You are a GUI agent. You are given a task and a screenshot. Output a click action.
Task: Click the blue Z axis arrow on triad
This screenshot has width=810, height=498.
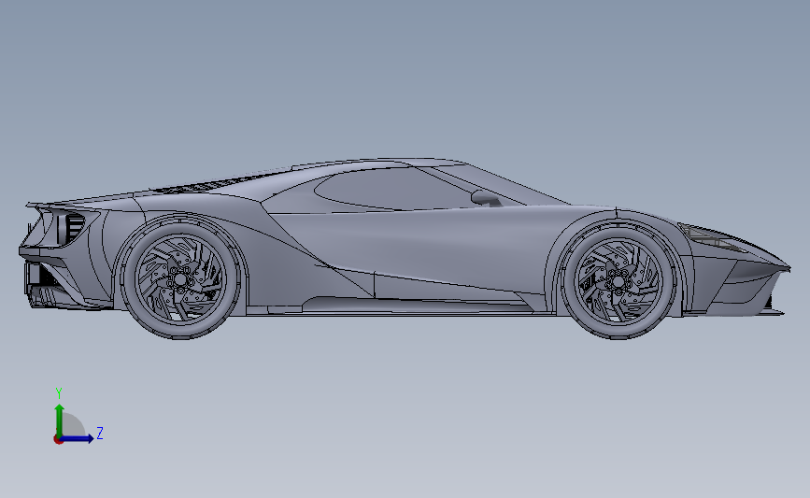pyautogui.click(x=78, y=439)
